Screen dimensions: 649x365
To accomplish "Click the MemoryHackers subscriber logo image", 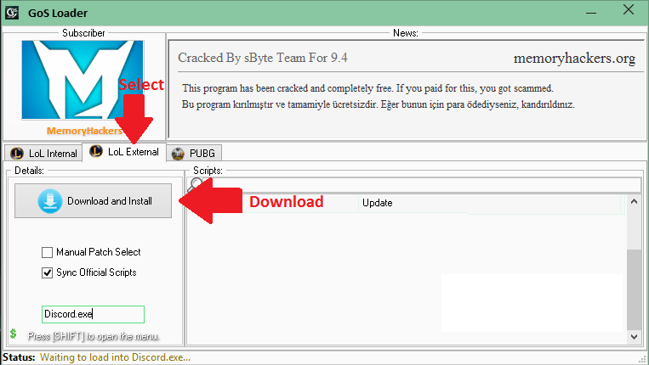I will coord(83,80).
